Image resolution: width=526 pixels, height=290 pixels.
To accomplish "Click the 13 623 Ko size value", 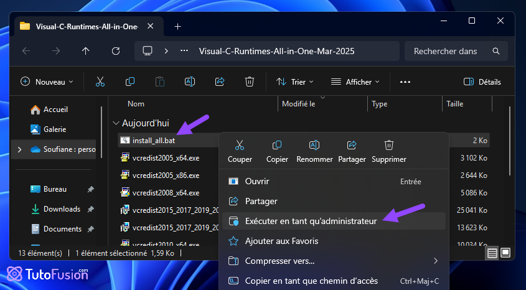I will (472, 228).
